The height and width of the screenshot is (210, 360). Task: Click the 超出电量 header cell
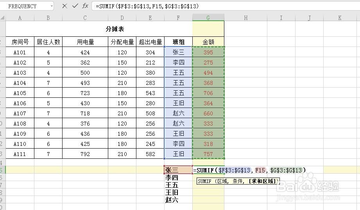(150, 42)
